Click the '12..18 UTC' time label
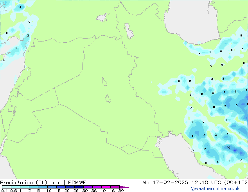This screenshot has width=248, height=192. [x=206, y=183]
